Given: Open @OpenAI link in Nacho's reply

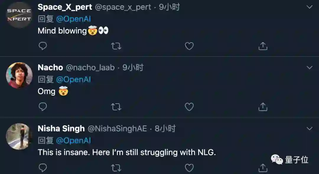Looking at the screenshot, I should click(73, 80).
